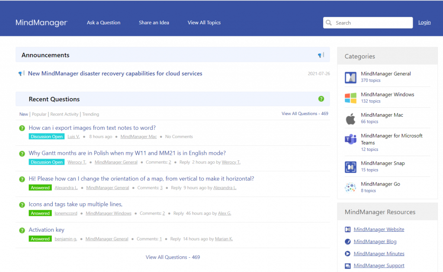Select the Popular filter tab
The width and height of the screenshot is (443, 272).
tap(39, 114)
